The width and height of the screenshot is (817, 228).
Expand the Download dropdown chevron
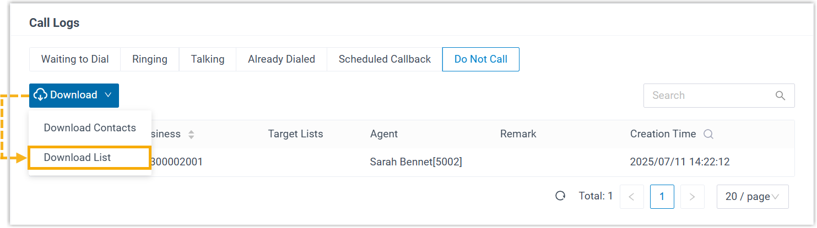click(108, 95)
